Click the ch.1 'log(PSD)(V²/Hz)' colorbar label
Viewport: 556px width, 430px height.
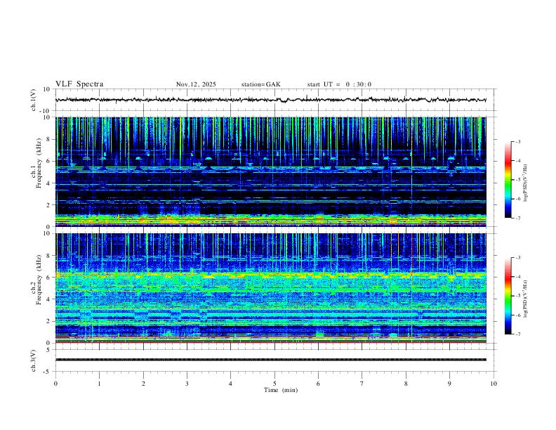(526, 183)
